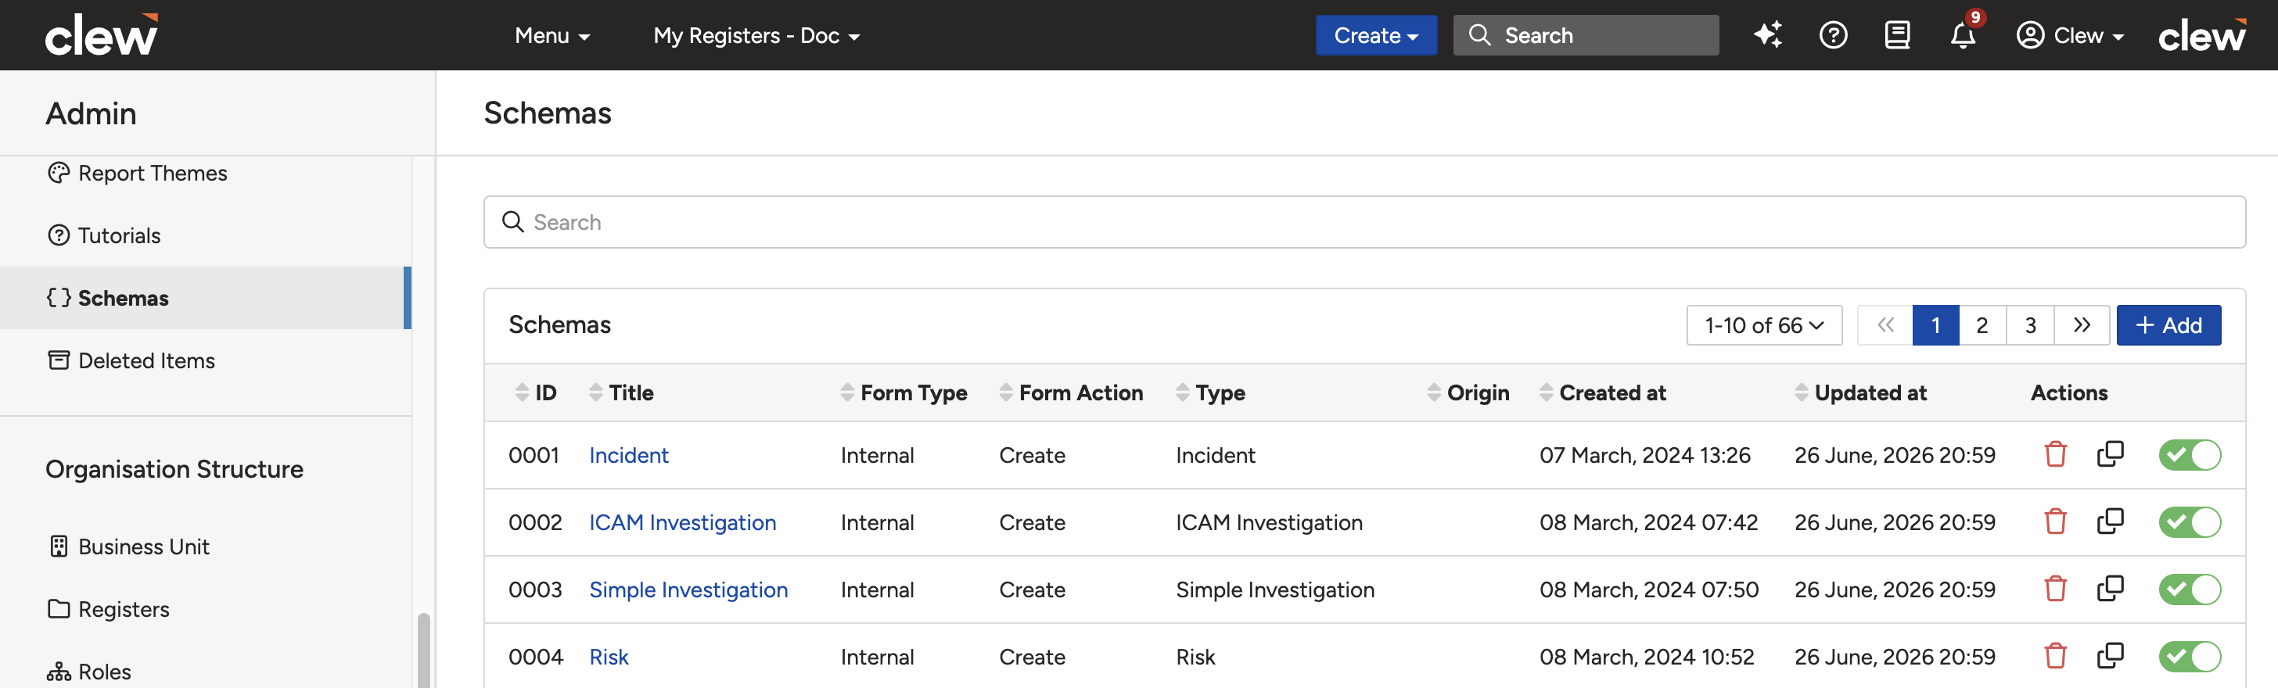Sort the table by Title column

[x=621, y=392]
